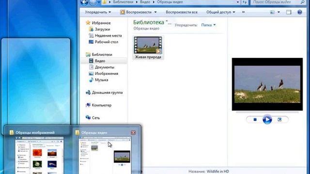Open the Упорядочить toolbar menu
Screen dimensions: 310x174
tap(98, 12)
